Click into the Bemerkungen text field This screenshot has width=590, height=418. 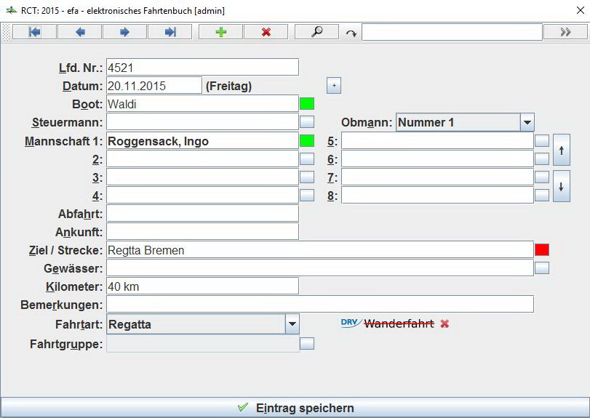320,305
